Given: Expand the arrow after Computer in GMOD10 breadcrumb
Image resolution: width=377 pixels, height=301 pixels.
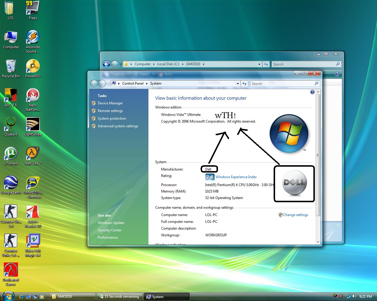Looking at the screenshot, I should coord(154,64).
